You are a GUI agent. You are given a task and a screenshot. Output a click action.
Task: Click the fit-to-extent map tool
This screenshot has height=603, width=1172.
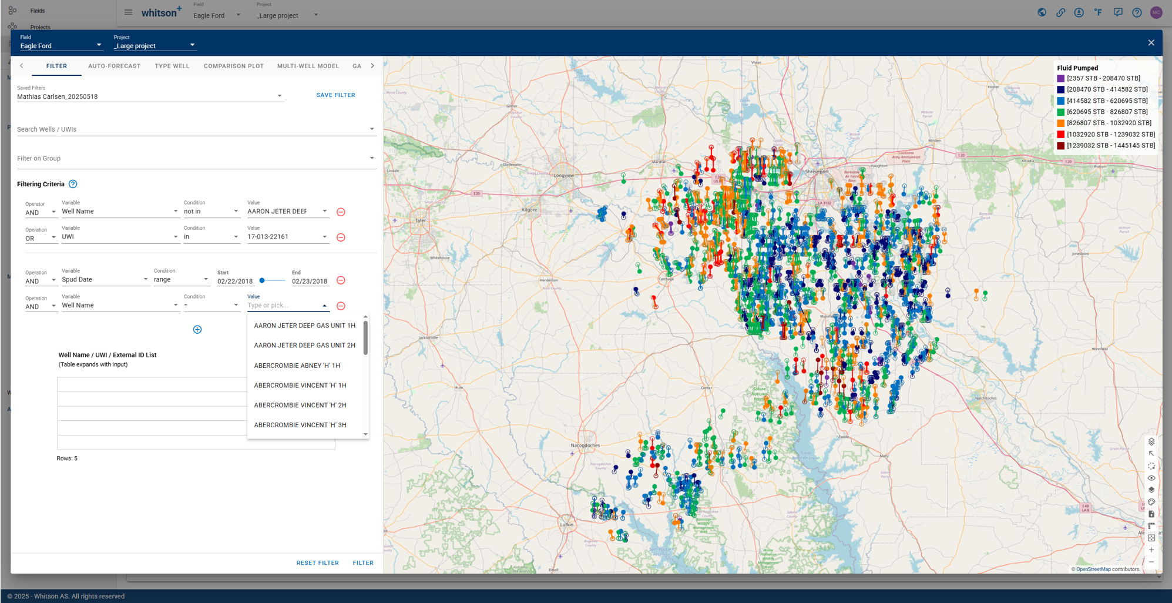coord(1151,538)
